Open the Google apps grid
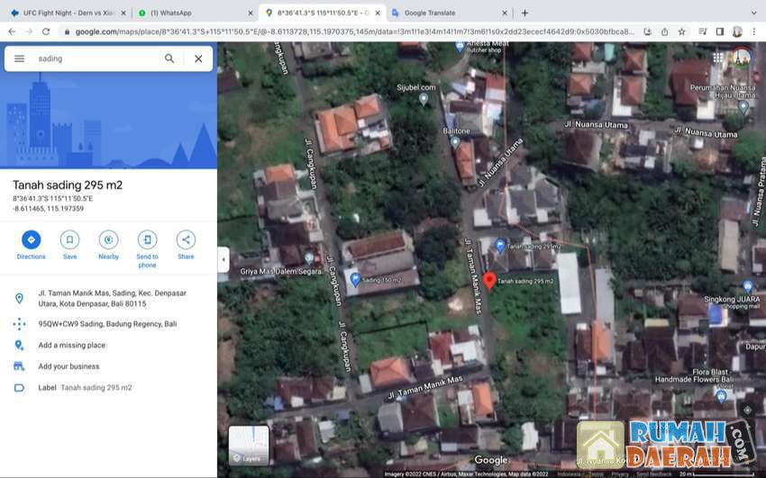 pos(718,58)
